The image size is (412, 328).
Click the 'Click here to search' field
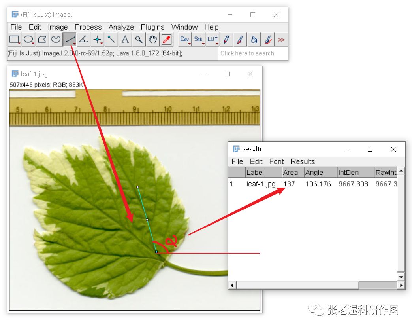click(252, 53)
